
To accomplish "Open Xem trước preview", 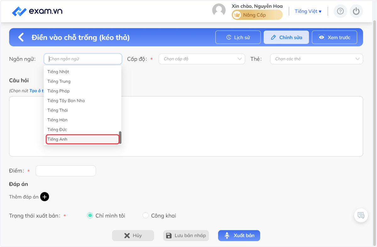I will pyautogui.click(x=334, y=37).
